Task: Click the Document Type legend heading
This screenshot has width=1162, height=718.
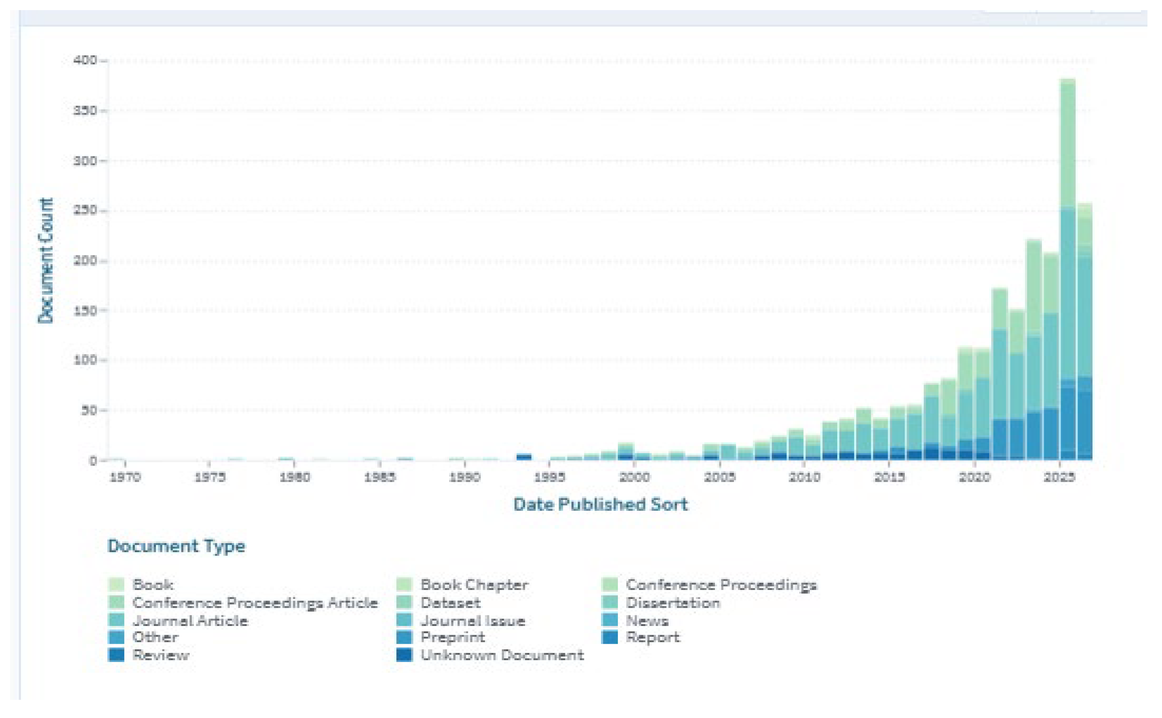Action: click(x=176, y=546)
